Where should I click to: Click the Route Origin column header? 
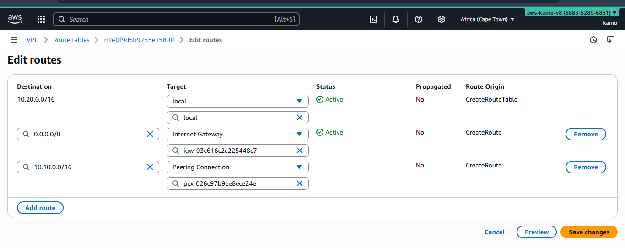[485, 86]
